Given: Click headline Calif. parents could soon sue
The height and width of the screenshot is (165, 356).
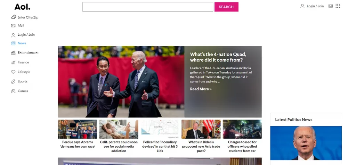Looking at the screenshot, I should [119, 146].
